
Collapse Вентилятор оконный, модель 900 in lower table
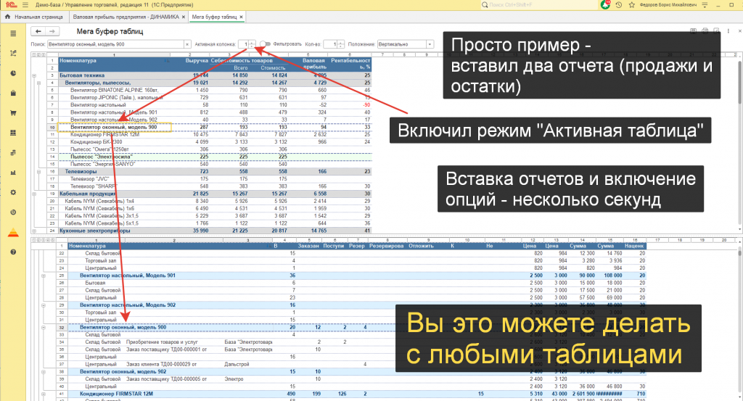click(x=43, y=327)
